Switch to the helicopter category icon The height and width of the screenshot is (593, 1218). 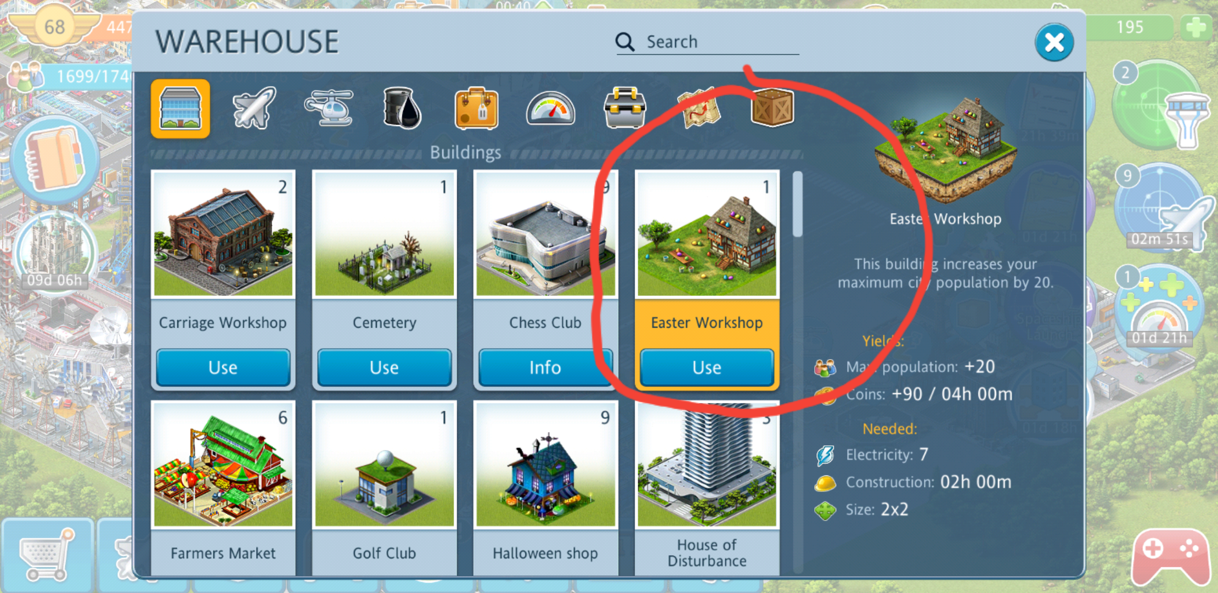(329, 108)
